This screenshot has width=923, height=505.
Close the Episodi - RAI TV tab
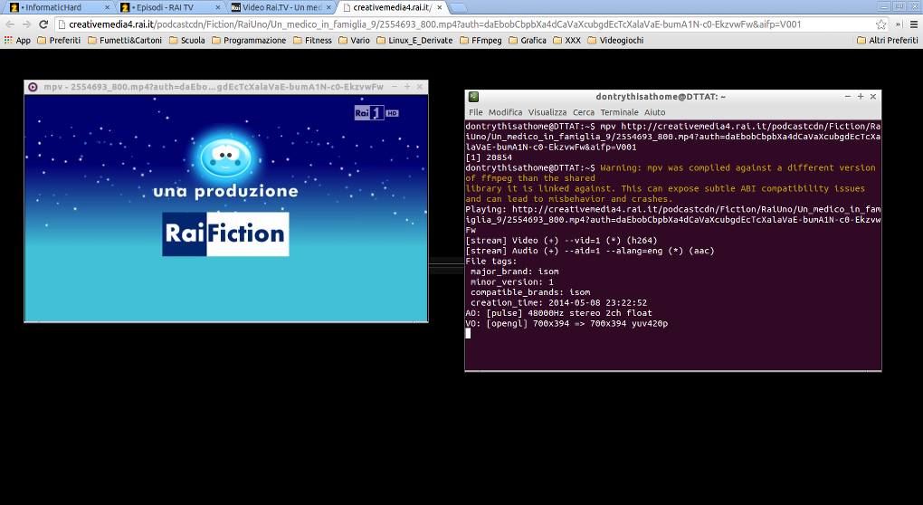click(218, 7)
